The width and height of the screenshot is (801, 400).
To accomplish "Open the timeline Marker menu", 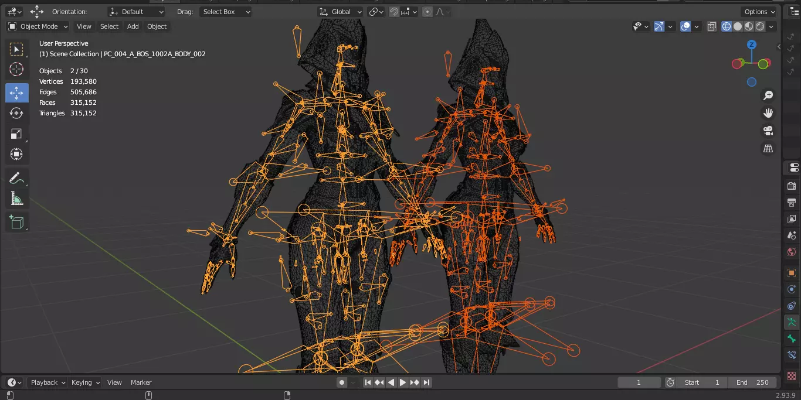I will click(141, 382).
